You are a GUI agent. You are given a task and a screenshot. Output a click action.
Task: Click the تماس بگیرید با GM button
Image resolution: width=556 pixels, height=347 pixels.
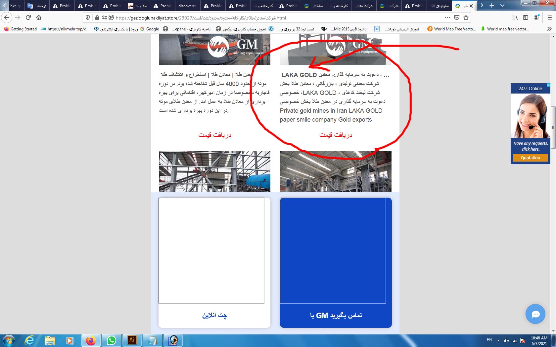tap(336, 263)
